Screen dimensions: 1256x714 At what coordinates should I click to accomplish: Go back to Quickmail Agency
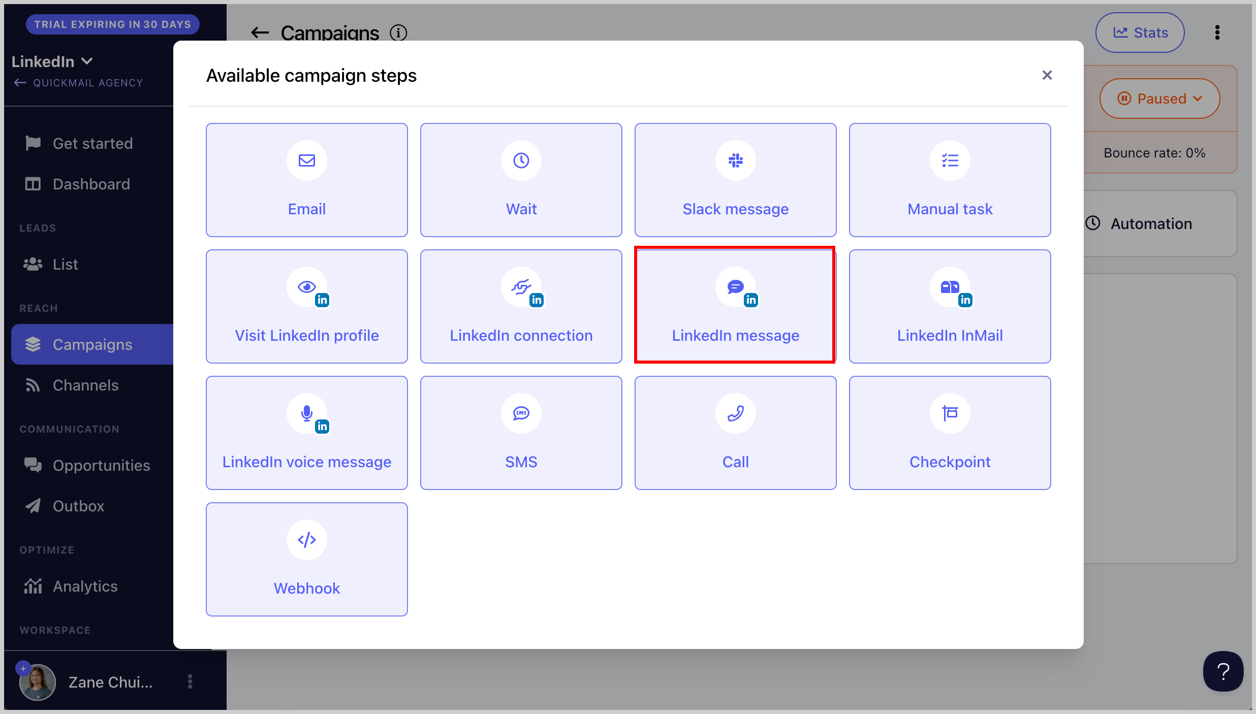tap(78, 83)
